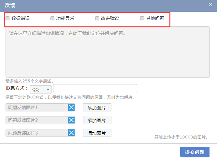The width and height of the screenshot is (217, 159).
Task: Enable the 改进建议 checkbox
Action: tap(97, 19)
